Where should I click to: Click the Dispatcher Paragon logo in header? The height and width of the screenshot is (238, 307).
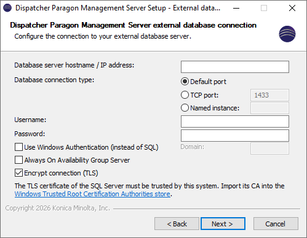coord(287,34)
